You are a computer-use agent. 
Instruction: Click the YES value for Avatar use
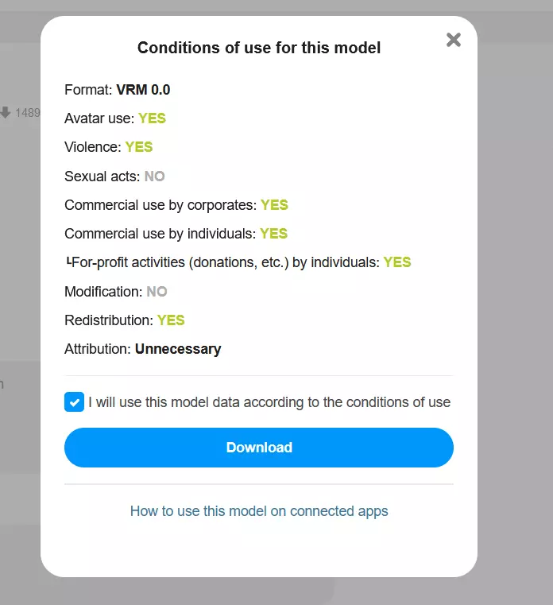152,118
